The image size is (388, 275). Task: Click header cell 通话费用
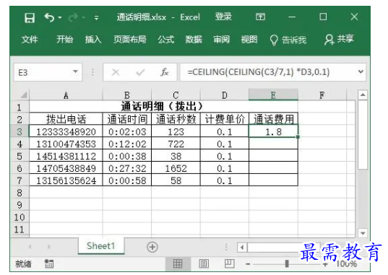point(273,119)
